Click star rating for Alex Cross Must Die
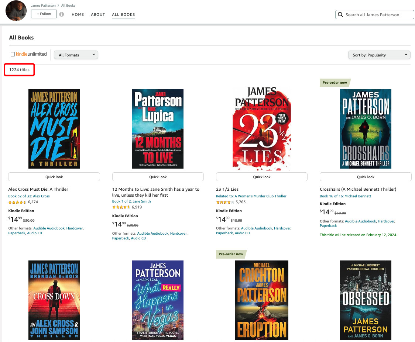The width and height of the screenshot is (415, 342). (x=17, y=202)
